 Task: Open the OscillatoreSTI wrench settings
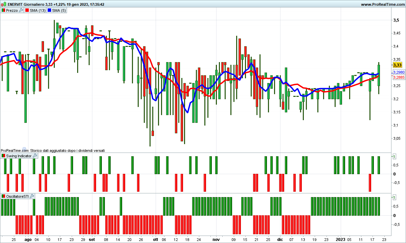click(x=32, y=196)
